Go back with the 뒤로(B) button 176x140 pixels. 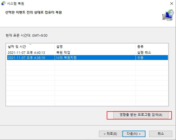(110, 134)
